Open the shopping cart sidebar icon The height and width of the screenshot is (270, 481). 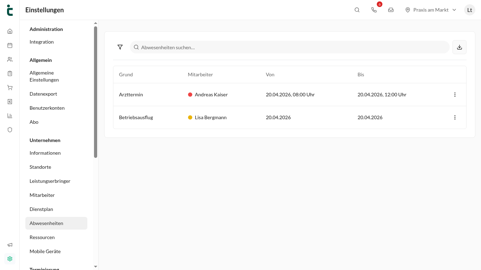[10, 88]
